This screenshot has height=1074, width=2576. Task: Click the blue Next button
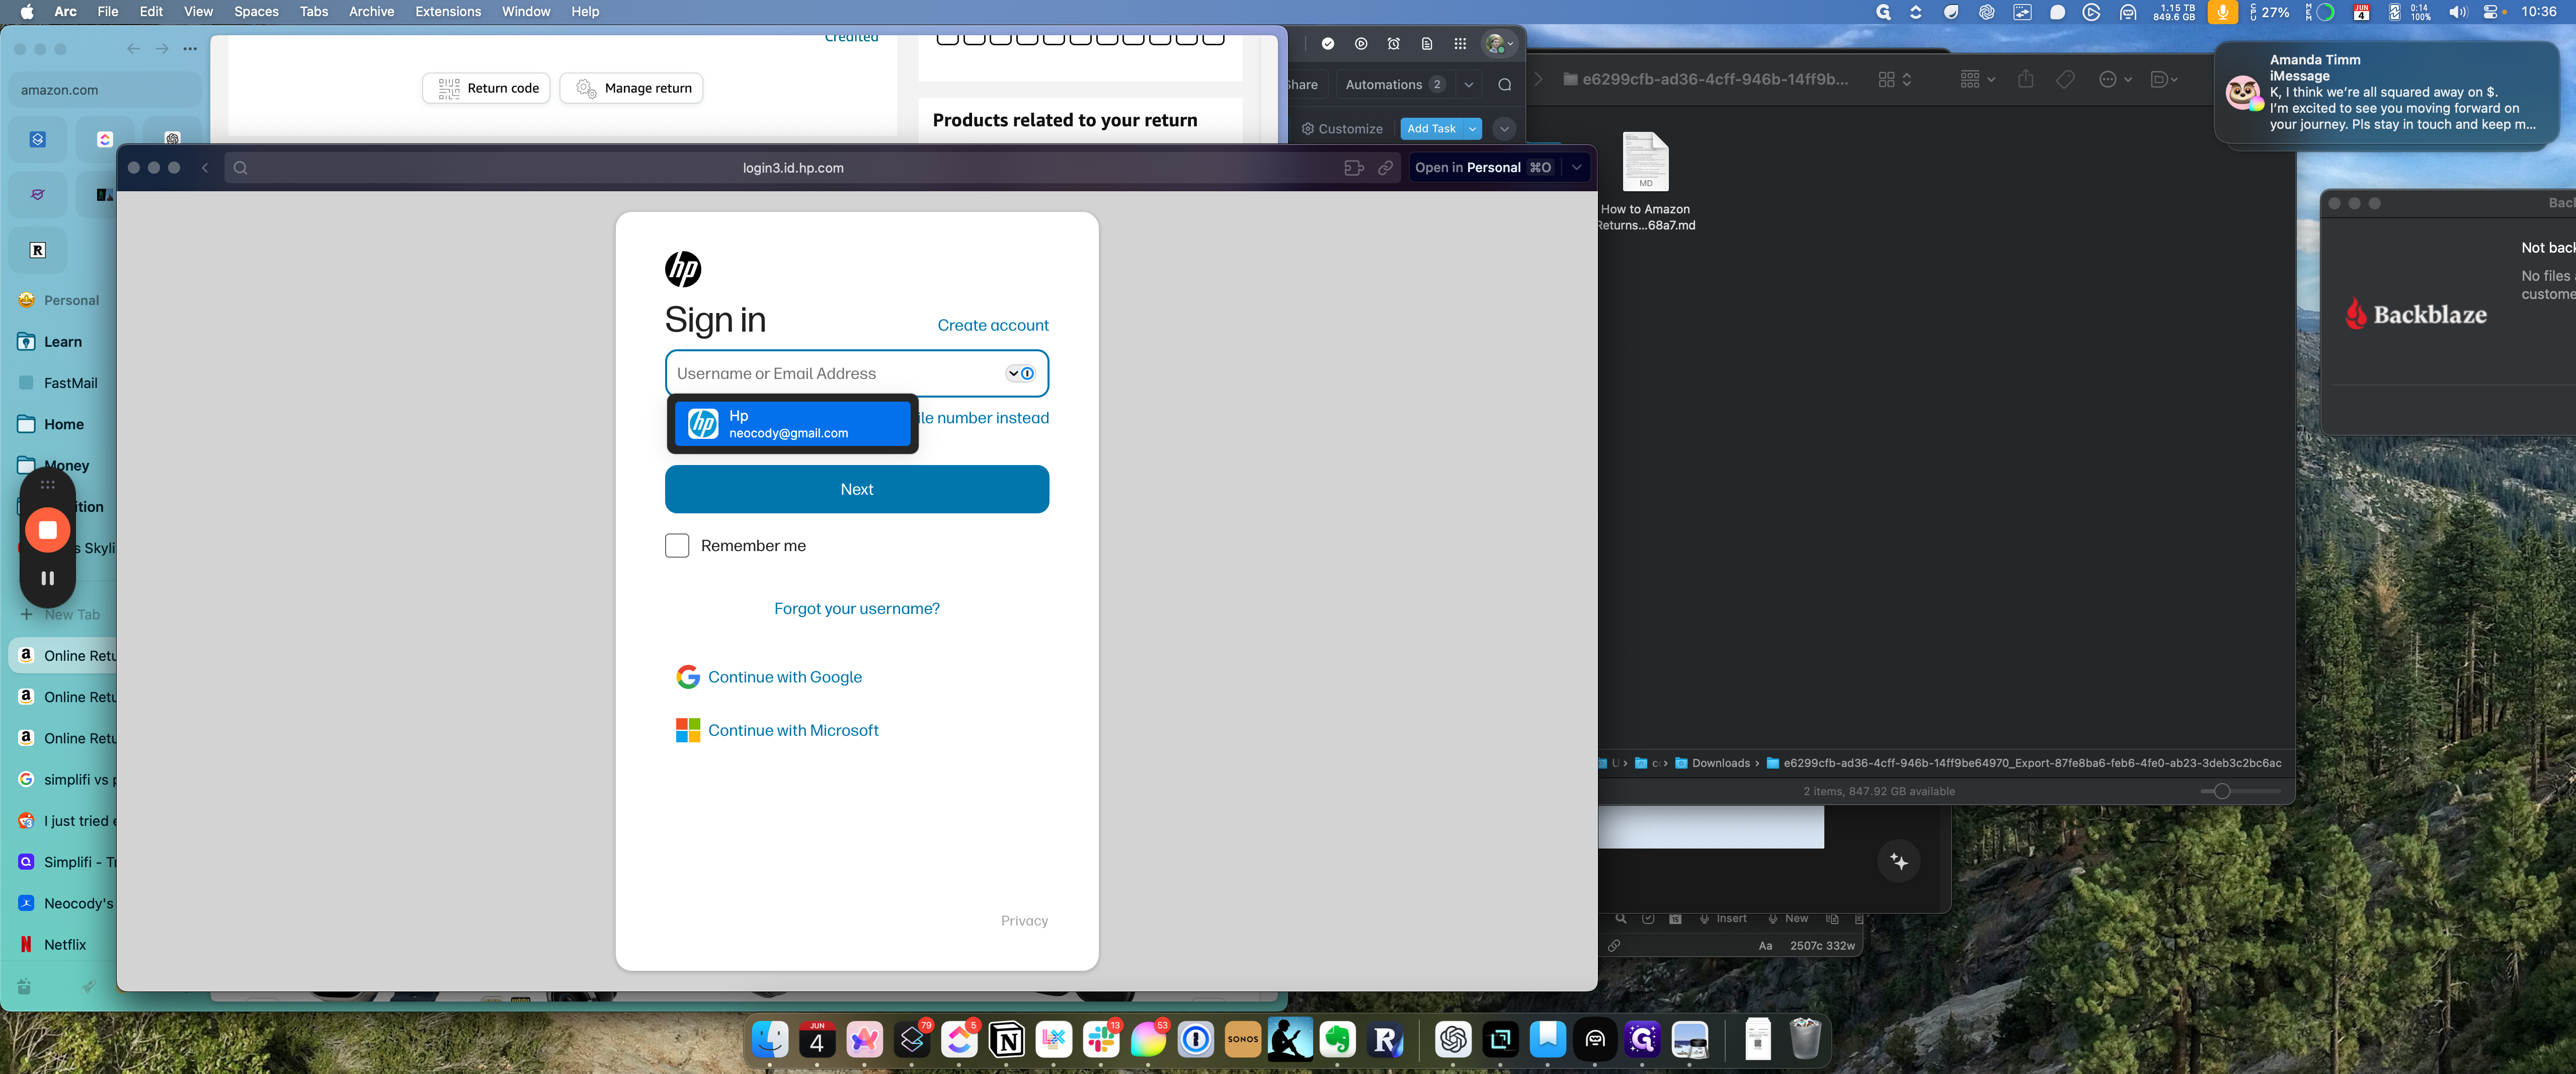pyautogui.click(x=856, y=489)
